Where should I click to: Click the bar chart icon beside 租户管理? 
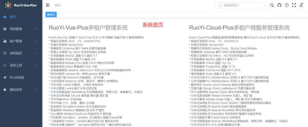coord(5,41)
